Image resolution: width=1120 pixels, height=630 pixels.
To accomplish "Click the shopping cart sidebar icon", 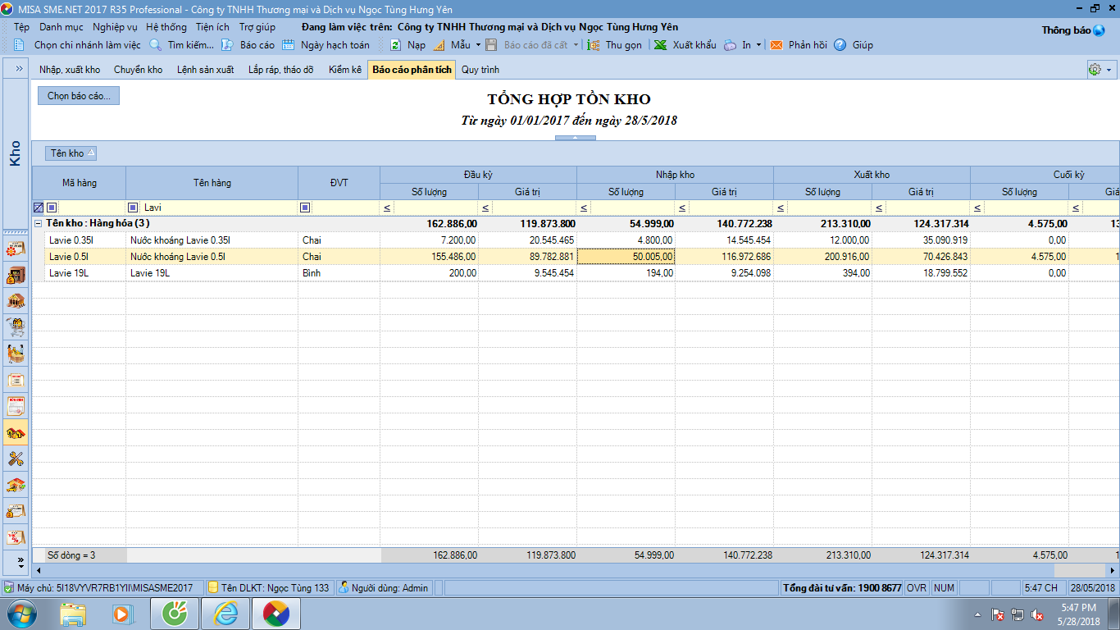I will pos(16,327).
